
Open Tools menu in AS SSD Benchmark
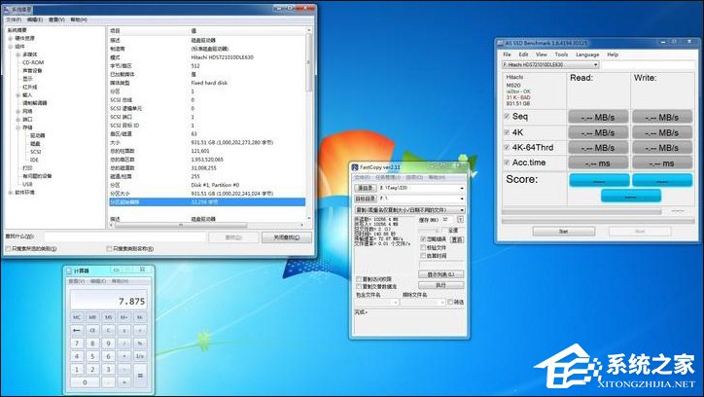point(561,54)
